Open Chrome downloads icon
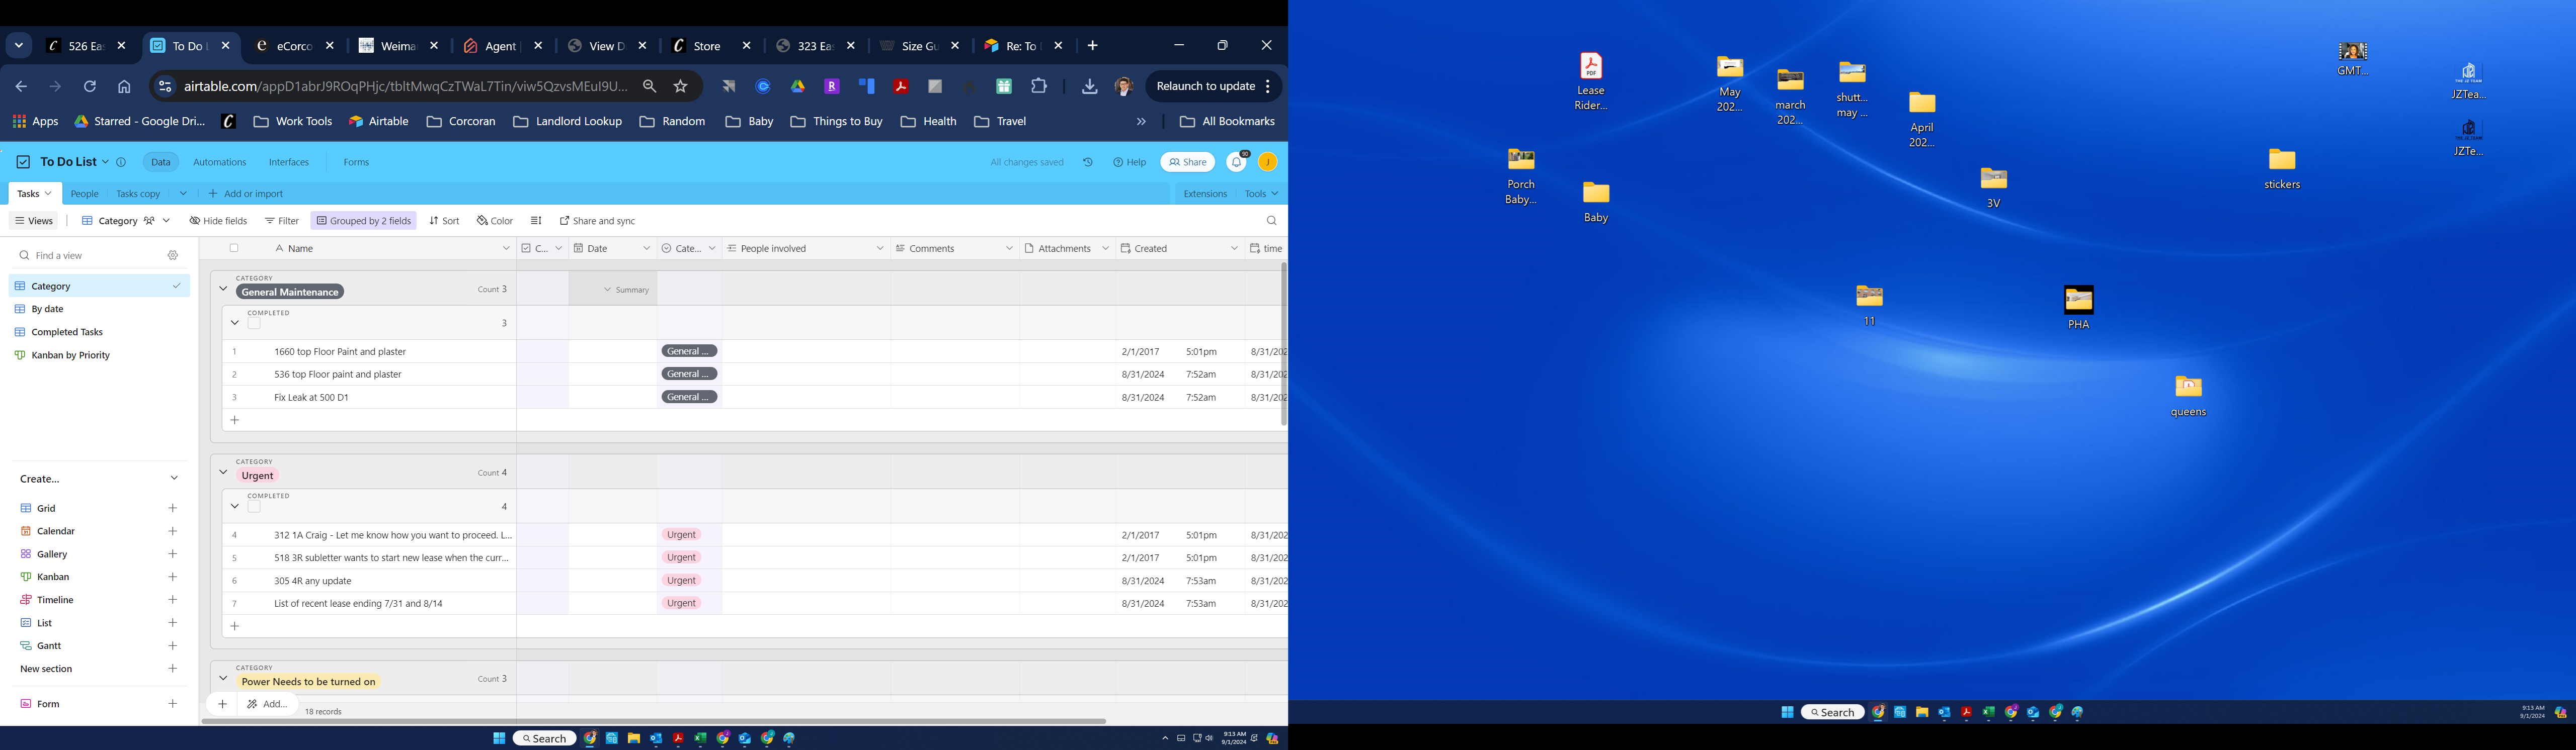 (1089, 87)
